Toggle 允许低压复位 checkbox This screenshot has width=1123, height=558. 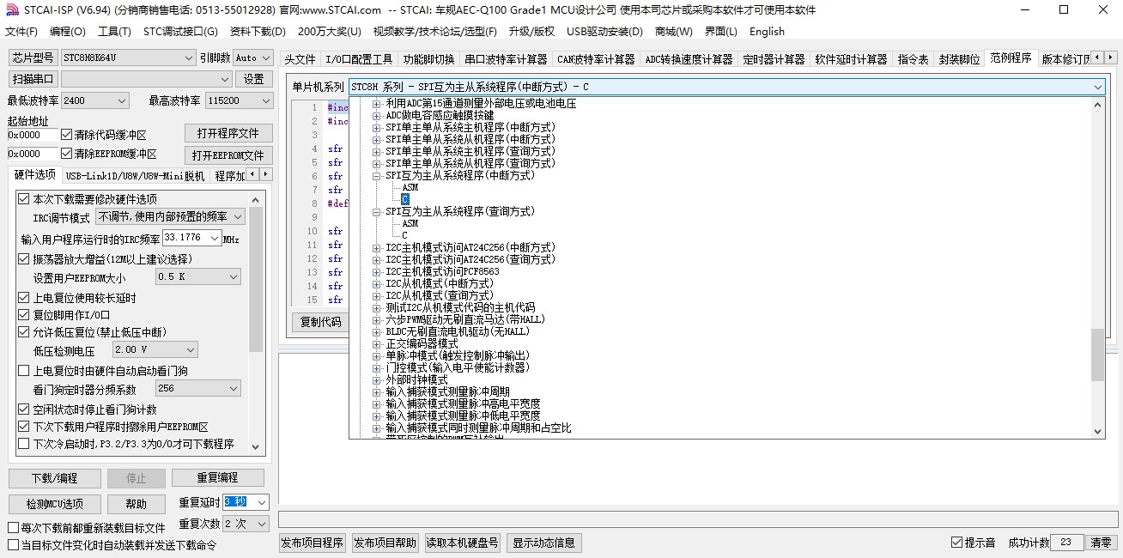24,332
